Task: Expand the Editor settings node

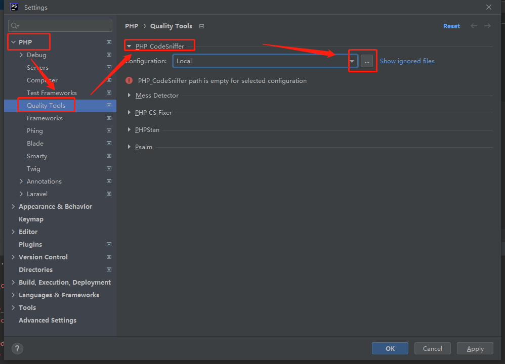Action: (13, 232)
